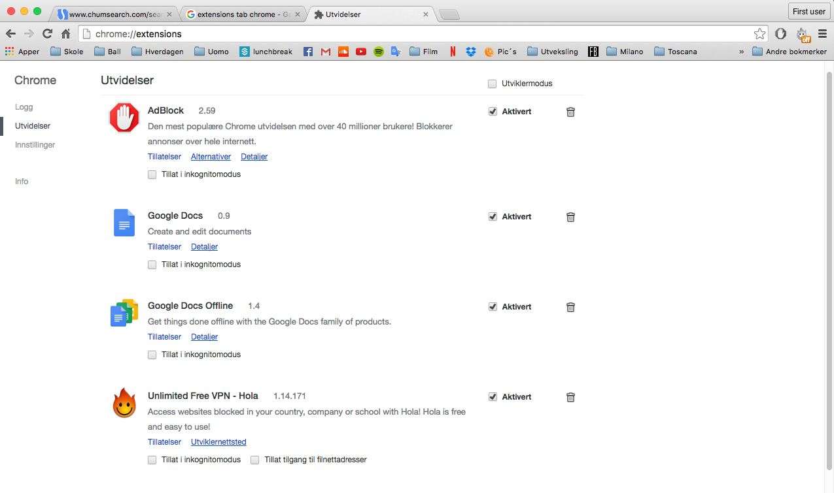Bookmark this page with the star
834x493 pixels.
(759, 33)
